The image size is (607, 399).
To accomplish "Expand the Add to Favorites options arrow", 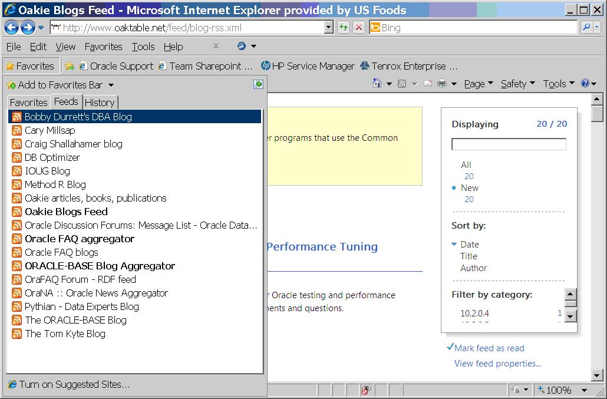I will [x=111, y=85].
